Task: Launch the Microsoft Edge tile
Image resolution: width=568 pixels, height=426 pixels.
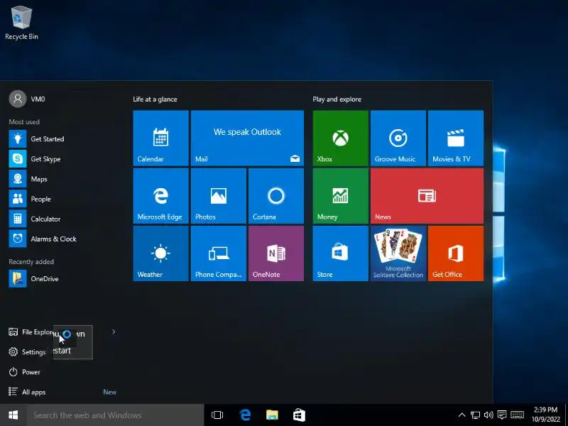Action: point(161,196)
